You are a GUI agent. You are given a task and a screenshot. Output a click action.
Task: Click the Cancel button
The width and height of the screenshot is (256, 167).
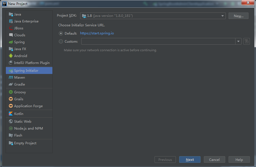pyautogui.click(x=214, y=160)
